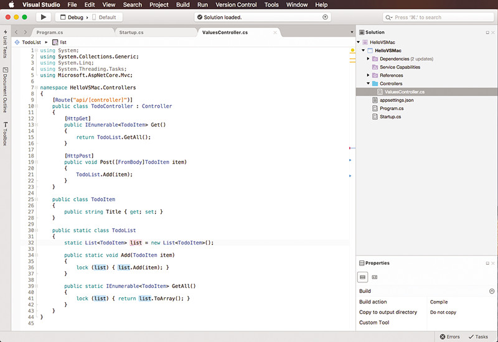Click the TodoList breadcrumb in the path bar

[31, 42]
